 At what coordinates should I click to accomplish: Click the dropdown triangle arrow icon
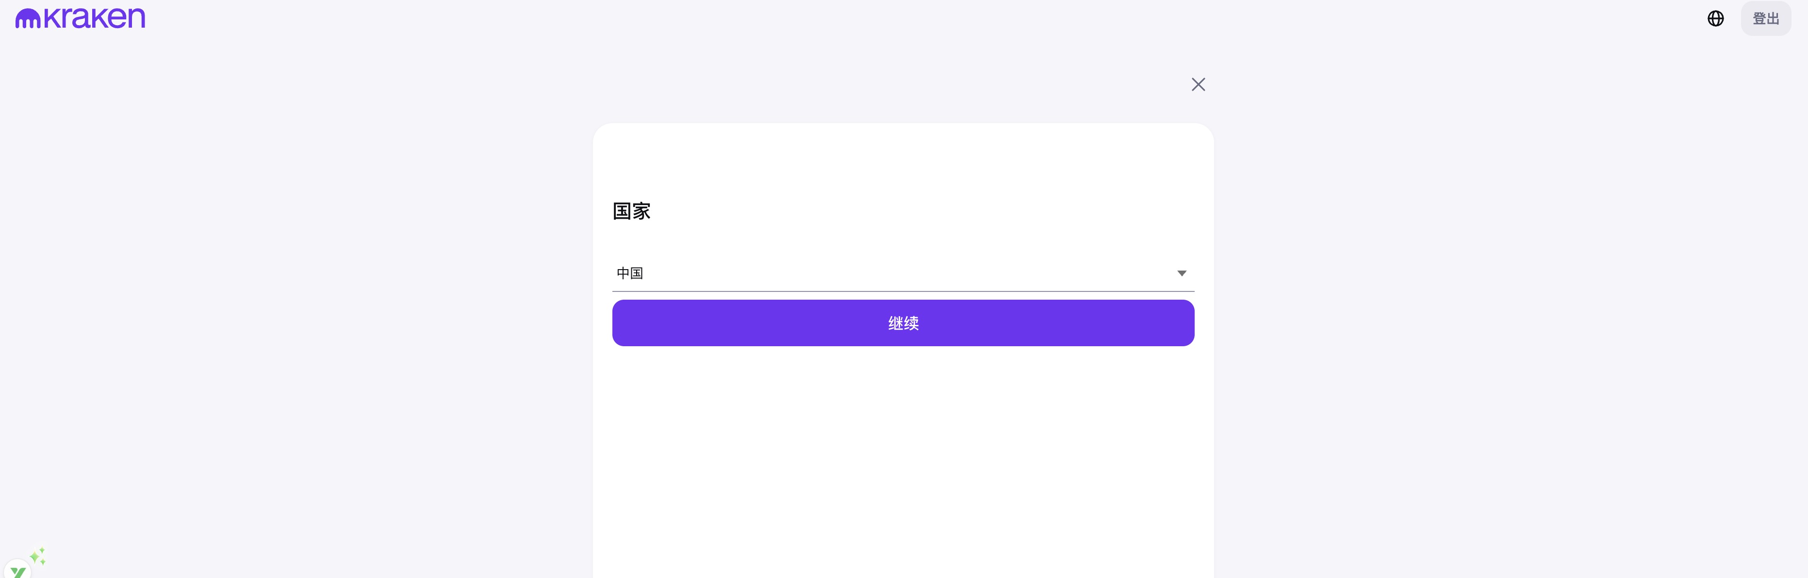point(1181,273)
